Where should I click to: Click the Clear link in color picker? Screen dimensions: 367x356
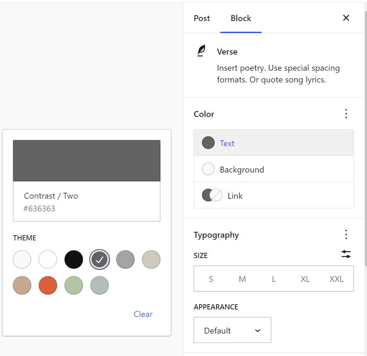pos(143,314)
